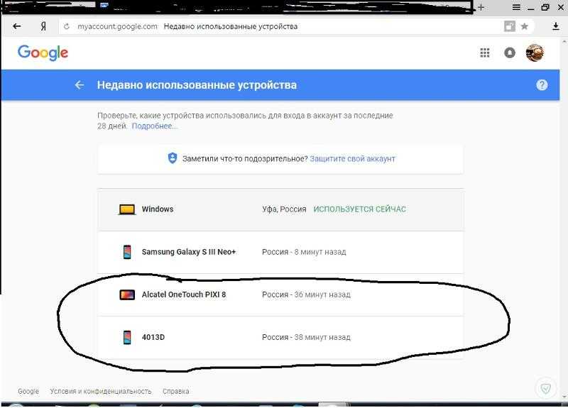Open Samsung Galaxy S III Neo+ device
This screenshot has height=408, width=568.
pyautogui.click(x=280, y=252)
